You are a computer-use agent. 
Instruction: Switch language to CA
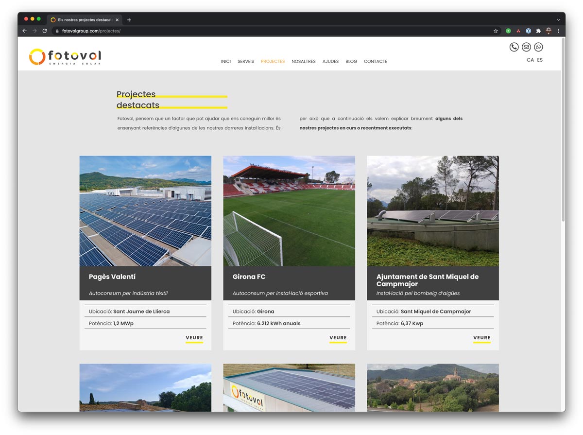click(530, 60)
